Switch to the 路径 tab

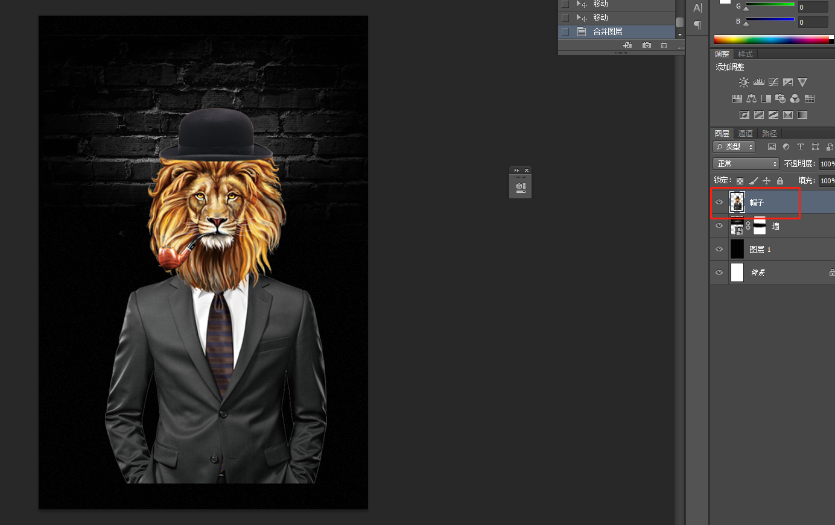tap(770, 134)
